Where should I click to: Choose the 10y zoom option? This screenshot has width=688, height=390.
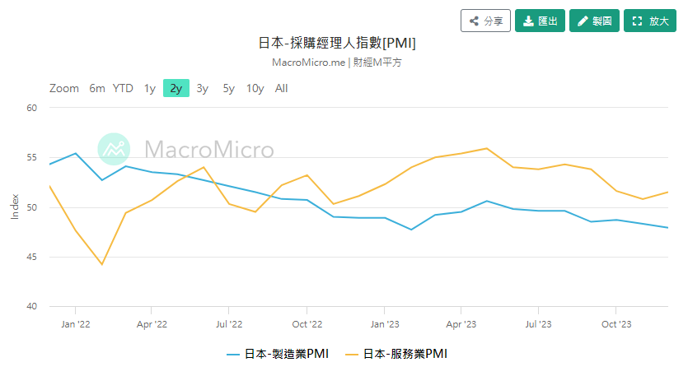(x=255, y=88)
